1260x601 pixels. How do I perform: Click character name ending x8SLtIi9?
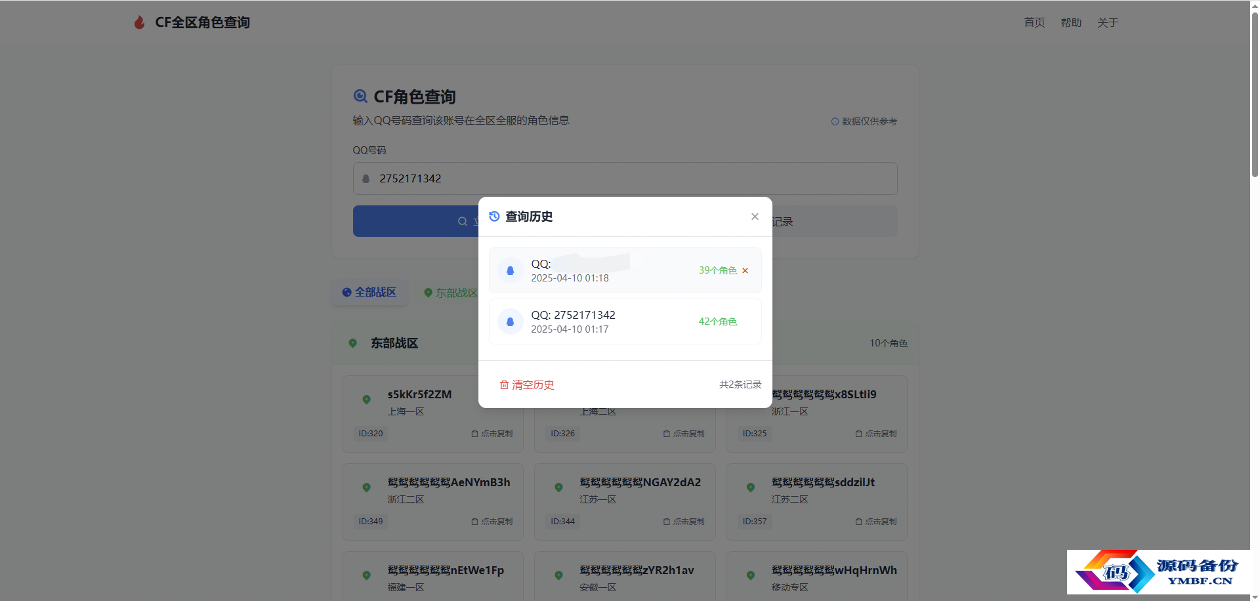point(824,394)
